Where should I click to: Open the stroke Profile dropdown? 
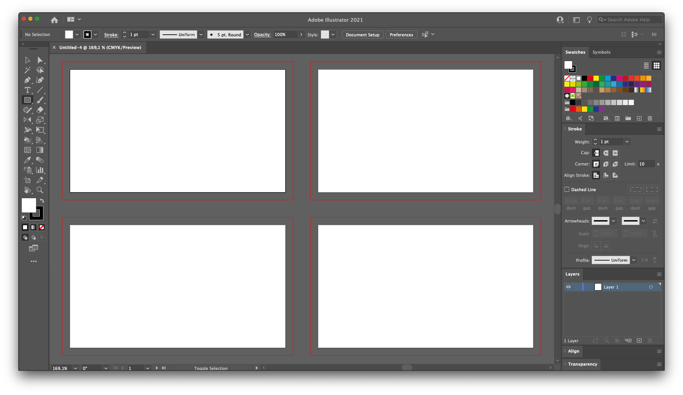[634, 260]
